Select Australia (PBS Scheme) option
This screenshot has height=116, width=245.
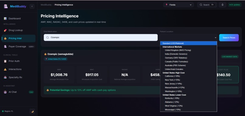pyautogui.click(x=188, y=65)
